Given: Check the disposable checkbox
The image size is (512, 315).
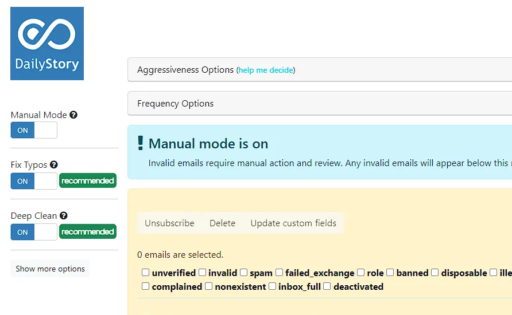Looking at the screenshot, I should 435,272.
